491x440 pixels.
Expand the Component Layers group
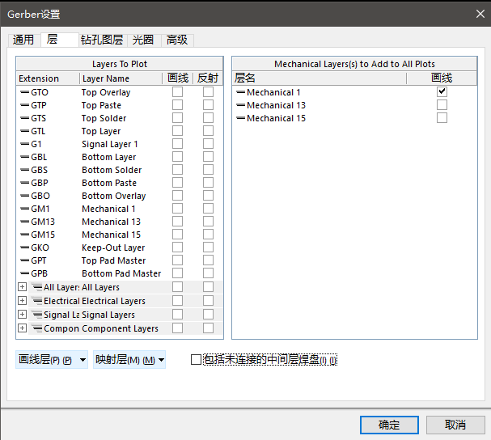click(22, 328)
